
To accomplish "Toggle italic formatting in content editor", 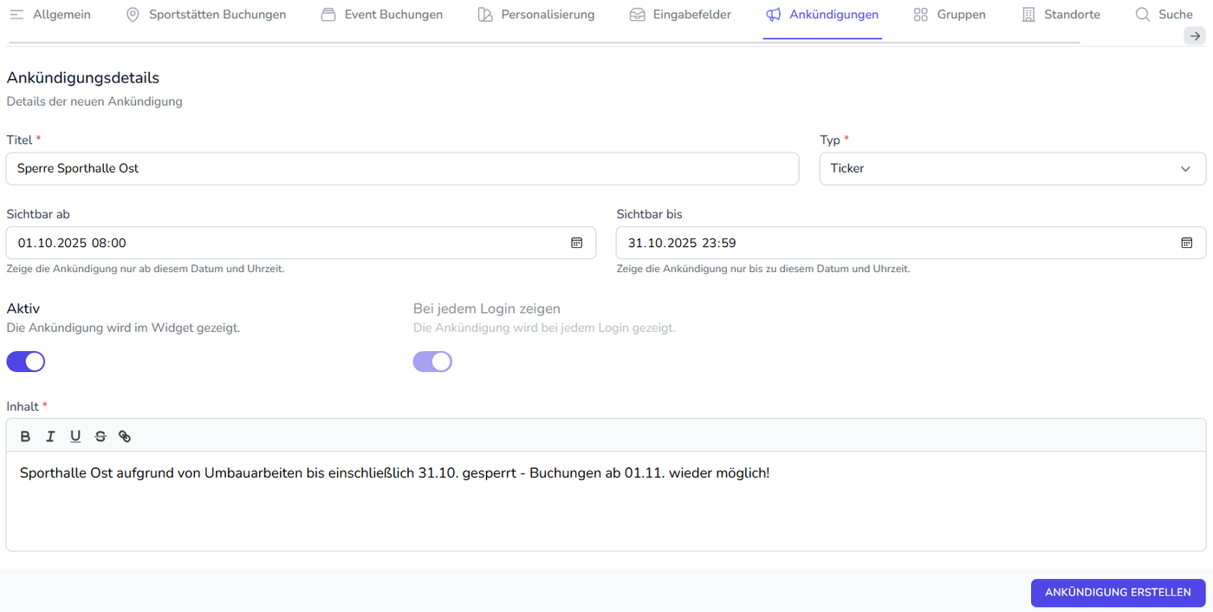I will (x=50, y=437).
